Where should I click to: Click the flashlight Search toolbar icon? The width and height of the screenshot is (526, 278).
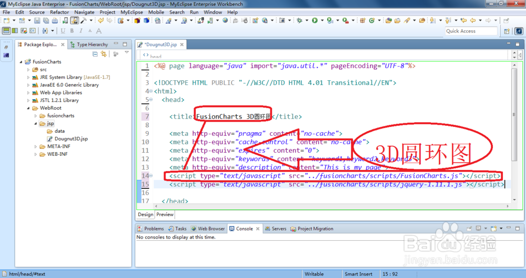[x=407, y=21]
